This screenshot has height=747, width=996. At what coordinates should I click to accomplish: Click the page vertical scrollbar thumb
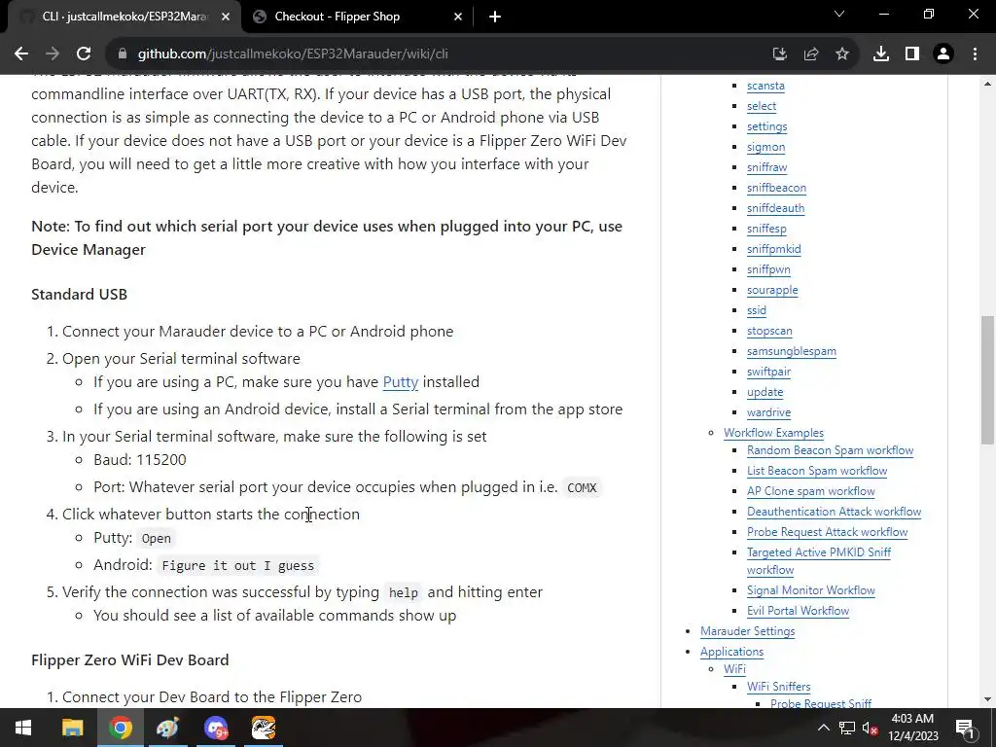click(988, 380)
